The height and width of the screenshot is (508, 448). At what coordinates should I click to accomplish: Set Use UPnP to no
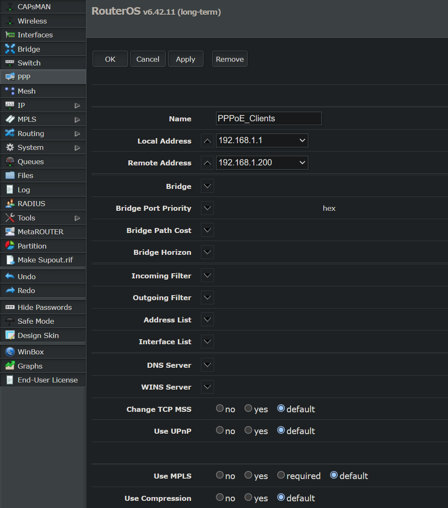pyautogui.click(x=220, y=430)
